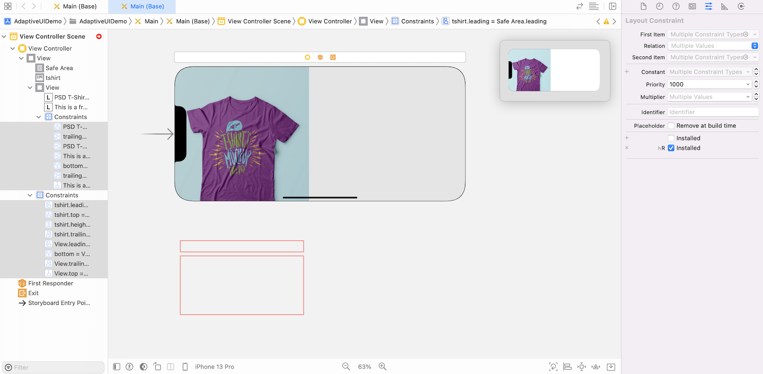Switch to the first Main (Base) tab

coord(76,6)
